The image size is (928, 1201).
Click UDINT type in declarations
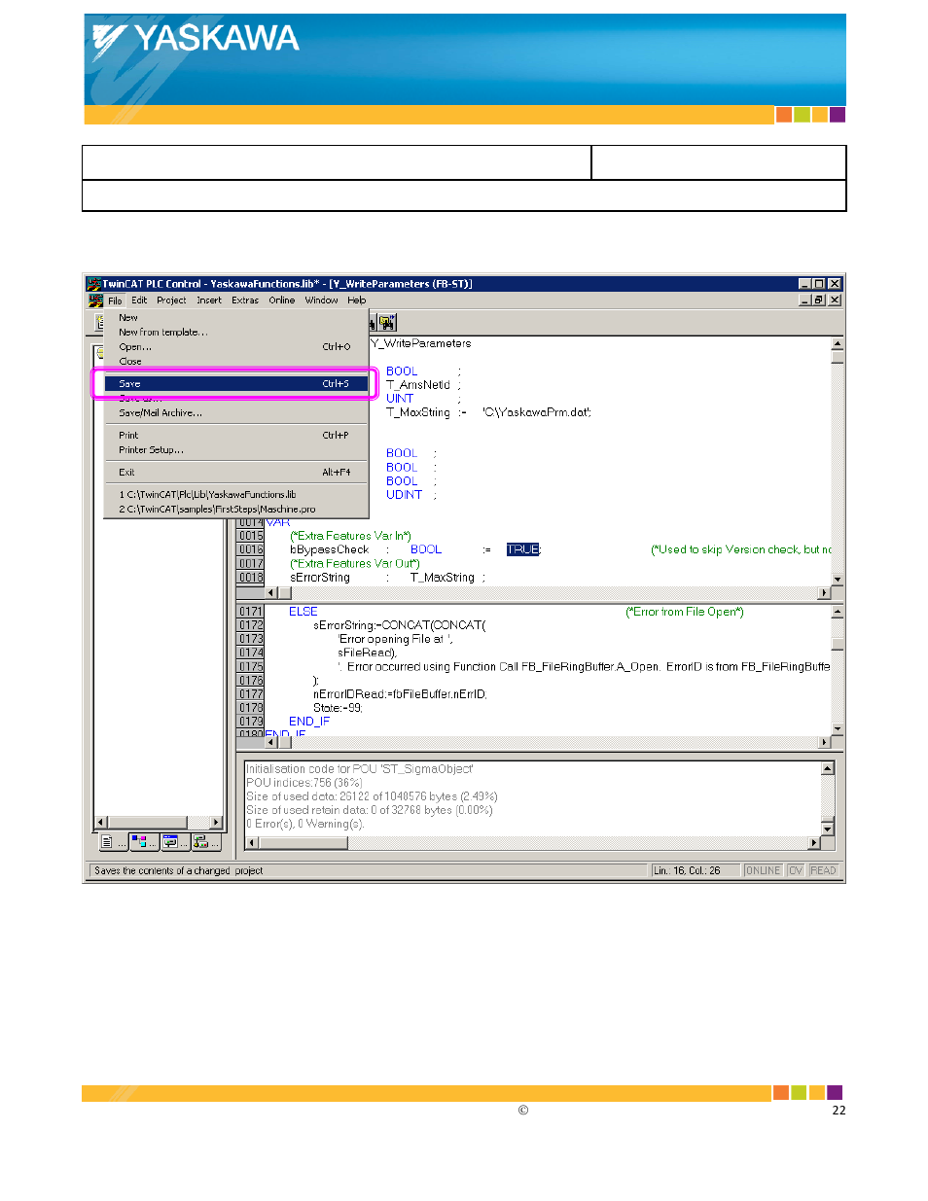pos(404,495)
